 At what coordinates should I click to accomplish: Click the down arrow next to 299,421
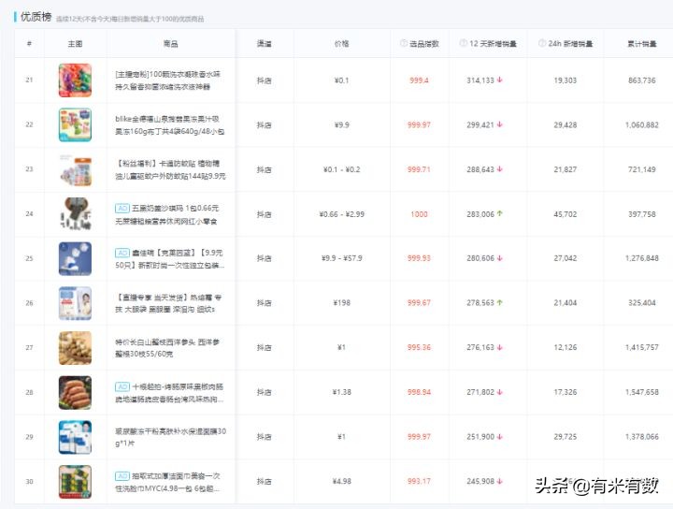499,124
